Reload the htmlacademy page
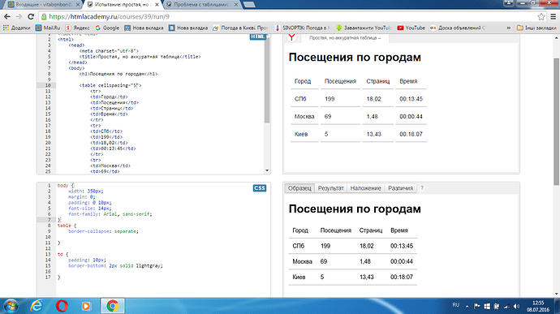Image resolution: width=560 pixels, height=314 pixels. (x=31, y=16)
